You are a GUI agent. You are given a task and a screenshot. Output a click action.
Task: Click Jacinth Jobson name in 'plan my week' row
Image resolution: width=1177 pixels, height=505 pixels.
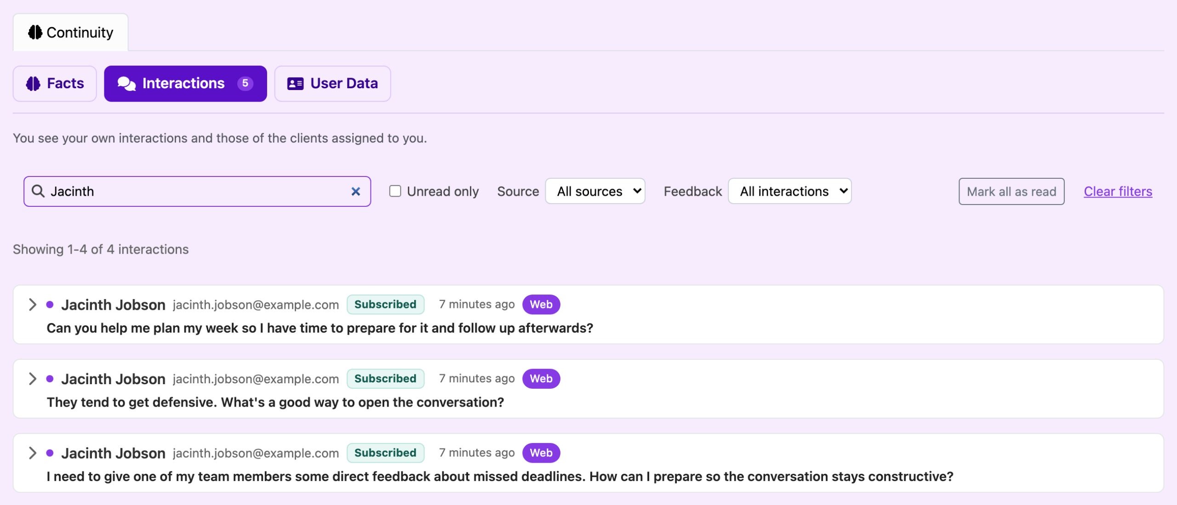tap(113, 305)
